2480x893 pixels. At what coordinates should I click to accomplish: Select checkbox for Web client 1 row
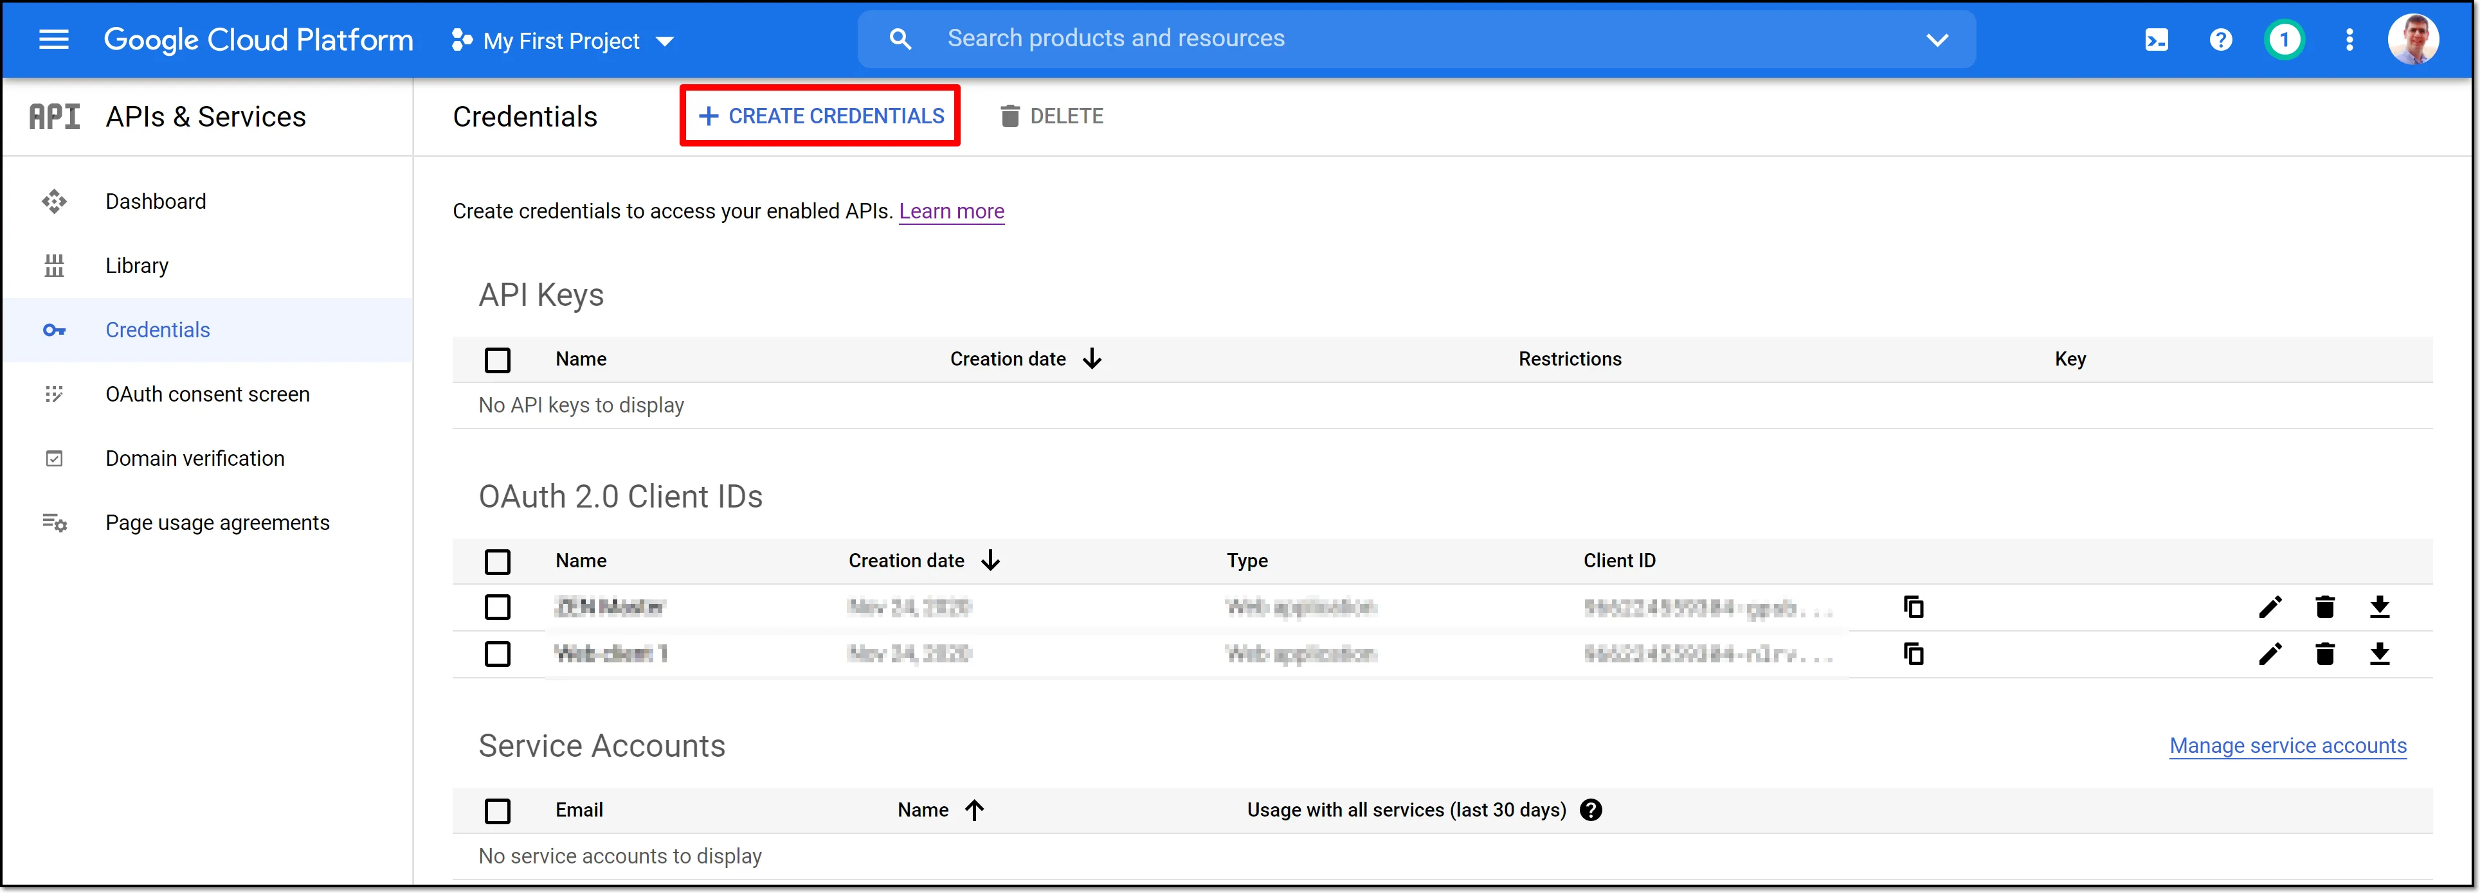tap(498, 655)
